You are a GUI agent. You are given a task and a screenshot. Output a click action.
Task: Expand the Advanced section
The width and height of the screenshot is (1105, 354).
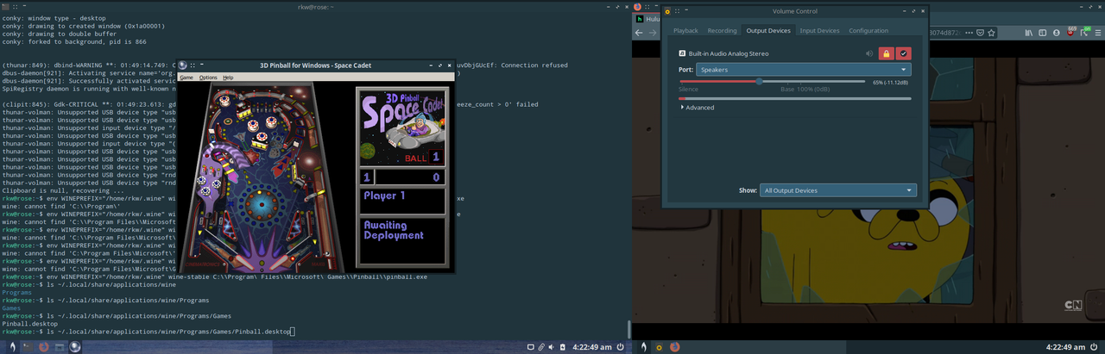pyautogui.click(x=698, y=108)
